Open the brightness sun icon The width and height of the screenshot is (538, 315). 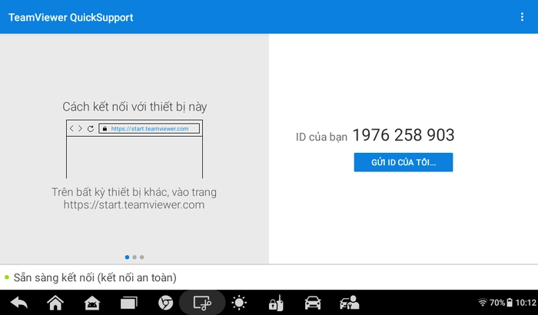tap(239, 303)
